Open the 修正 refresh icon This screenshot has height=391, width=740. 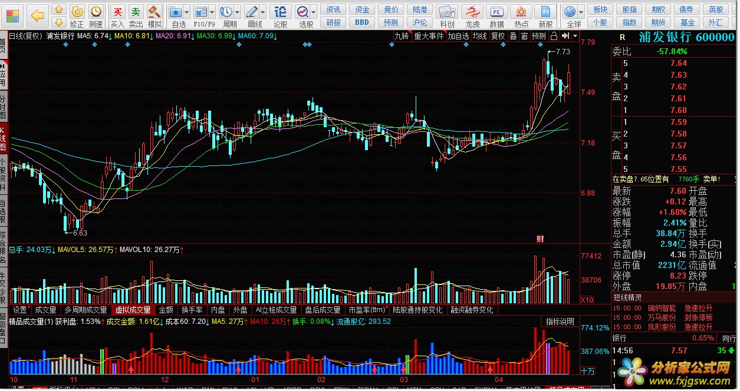tap(77, 11)
